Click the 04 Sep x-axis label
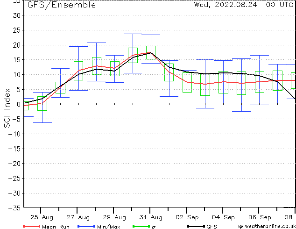Image resolution: width=296 pixels, height=229 pixels. click(x=223, y=217)
